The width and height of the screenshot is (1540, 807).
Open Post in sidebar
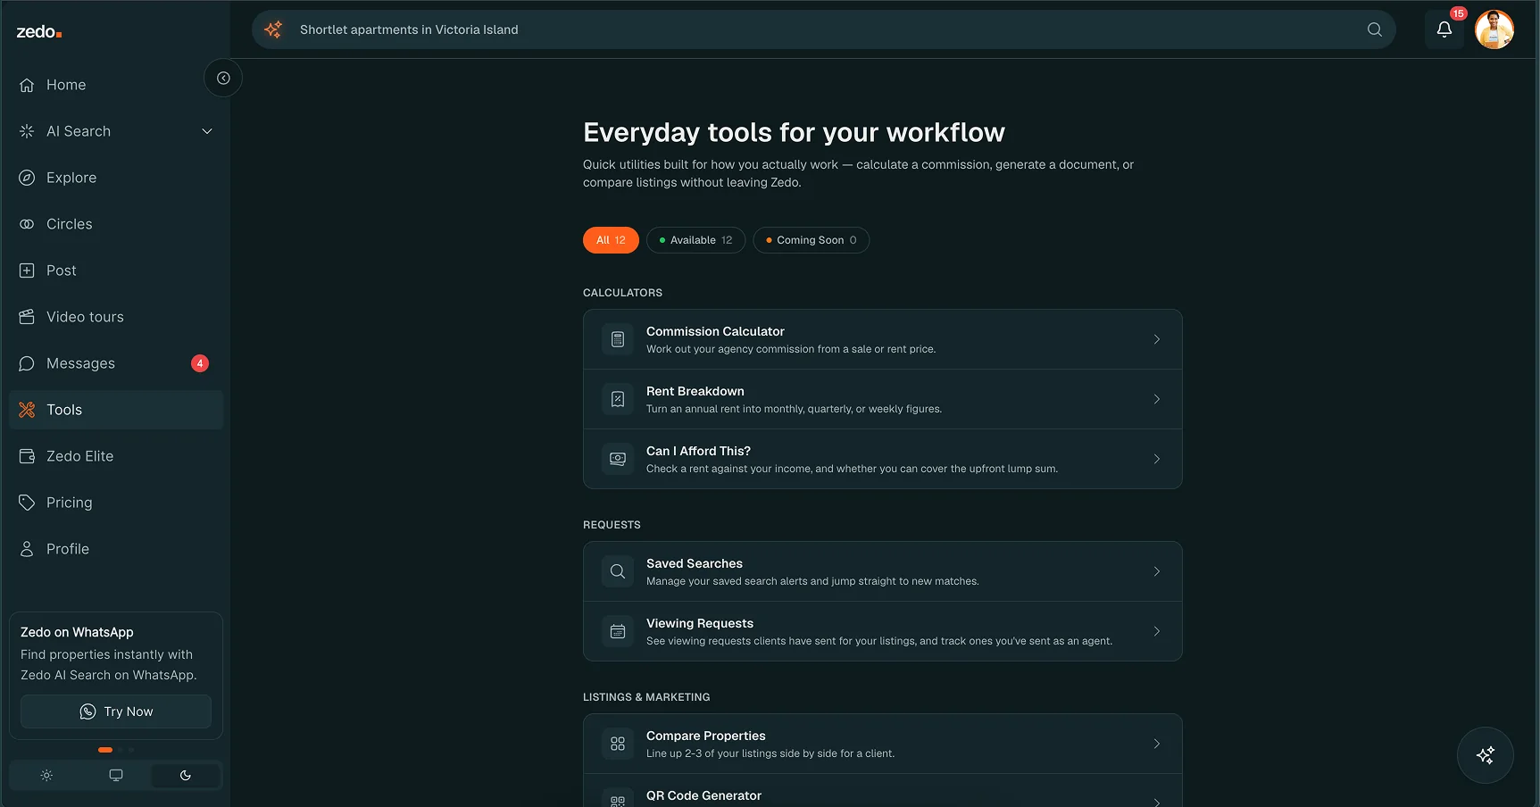(x=116, y=270)
